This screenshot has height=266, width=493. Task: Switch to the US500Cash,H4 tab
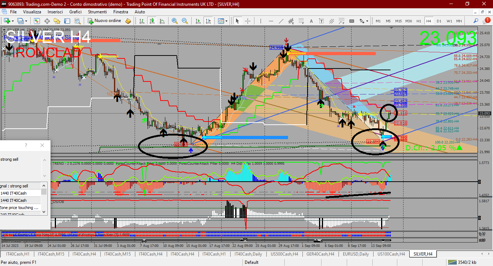click(284, 254)
